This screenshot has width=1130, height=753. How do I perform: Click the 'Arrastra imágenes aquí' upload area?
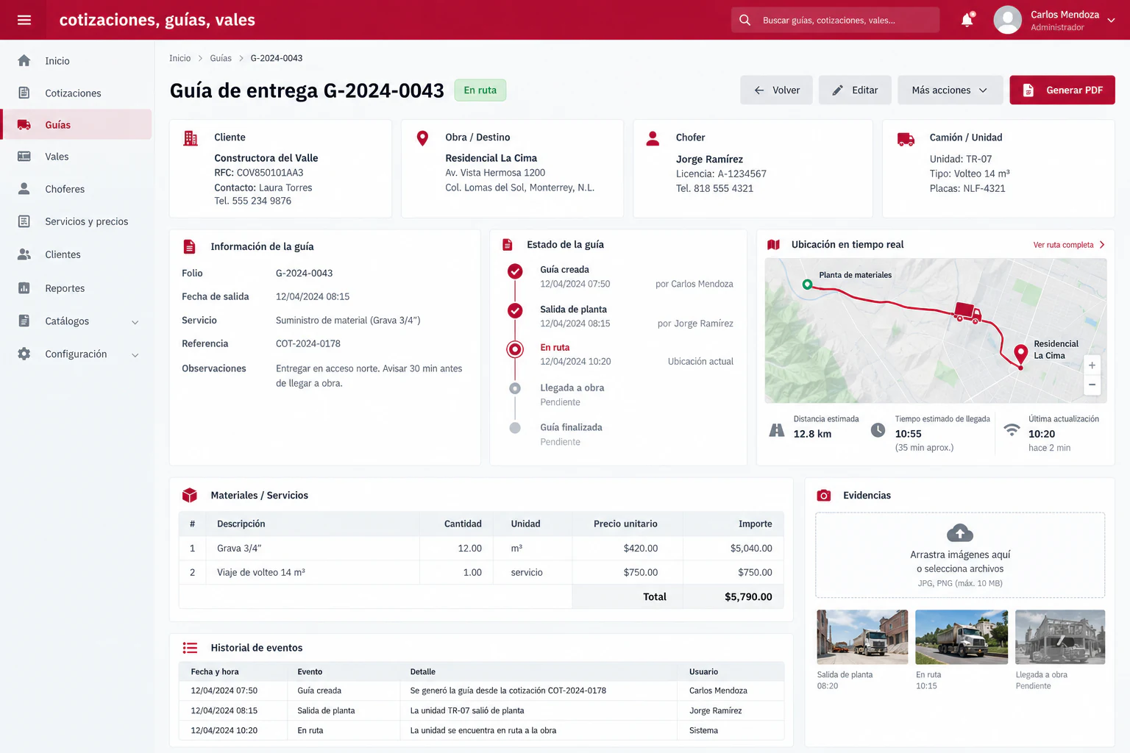tap(960, 555)
